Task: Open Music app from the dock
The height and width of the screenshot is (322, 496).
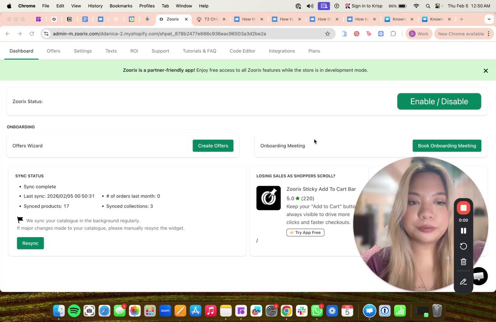Action: pos(211,311)
